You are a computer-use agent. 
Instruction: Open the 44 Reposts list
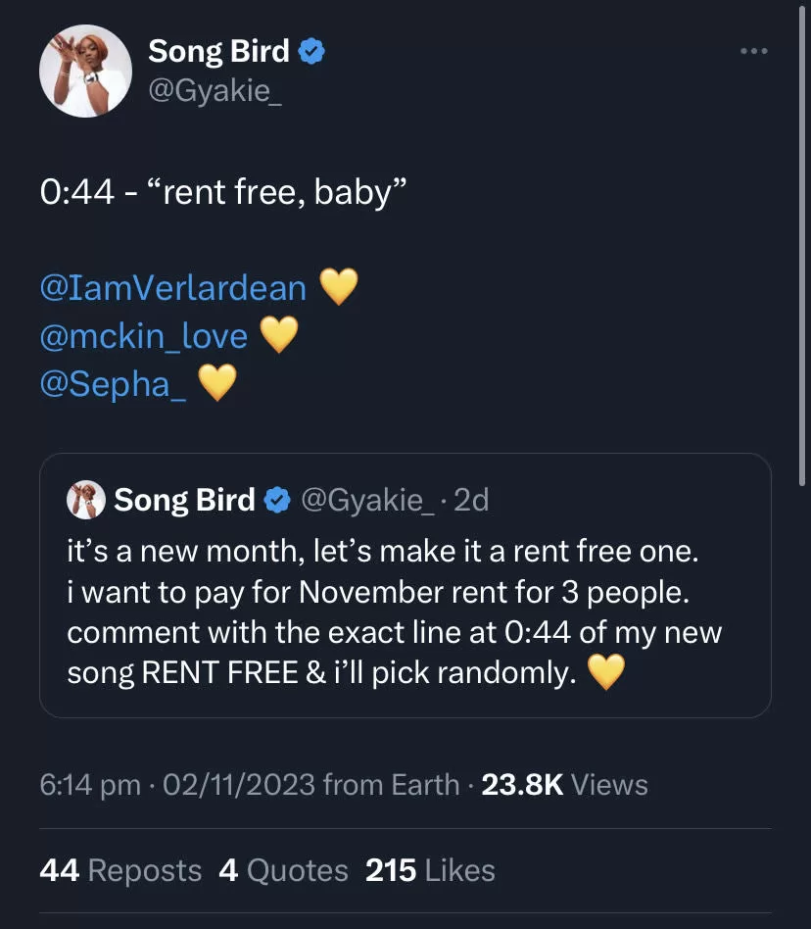120,870
